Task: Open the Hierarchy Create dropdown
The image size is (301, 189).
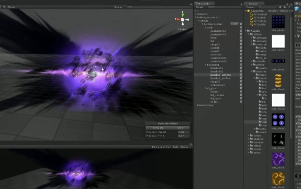Action: [200, 7]
